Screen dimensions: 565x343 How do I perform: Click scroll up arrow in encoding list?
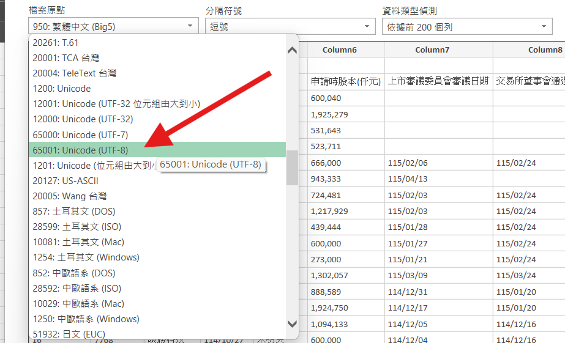(292, 50)
